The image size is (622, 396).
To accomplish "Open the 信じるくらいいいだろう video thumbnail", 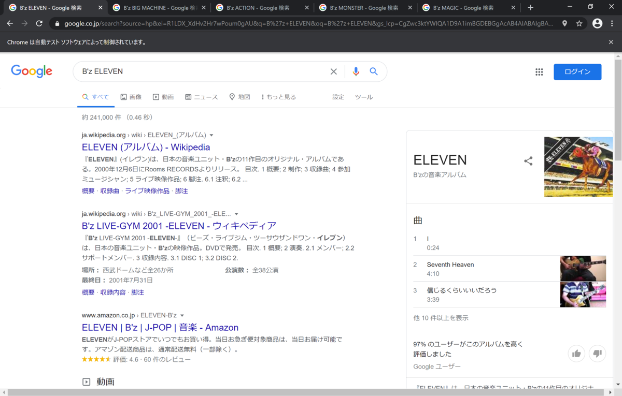I will [x=583, y=295].
